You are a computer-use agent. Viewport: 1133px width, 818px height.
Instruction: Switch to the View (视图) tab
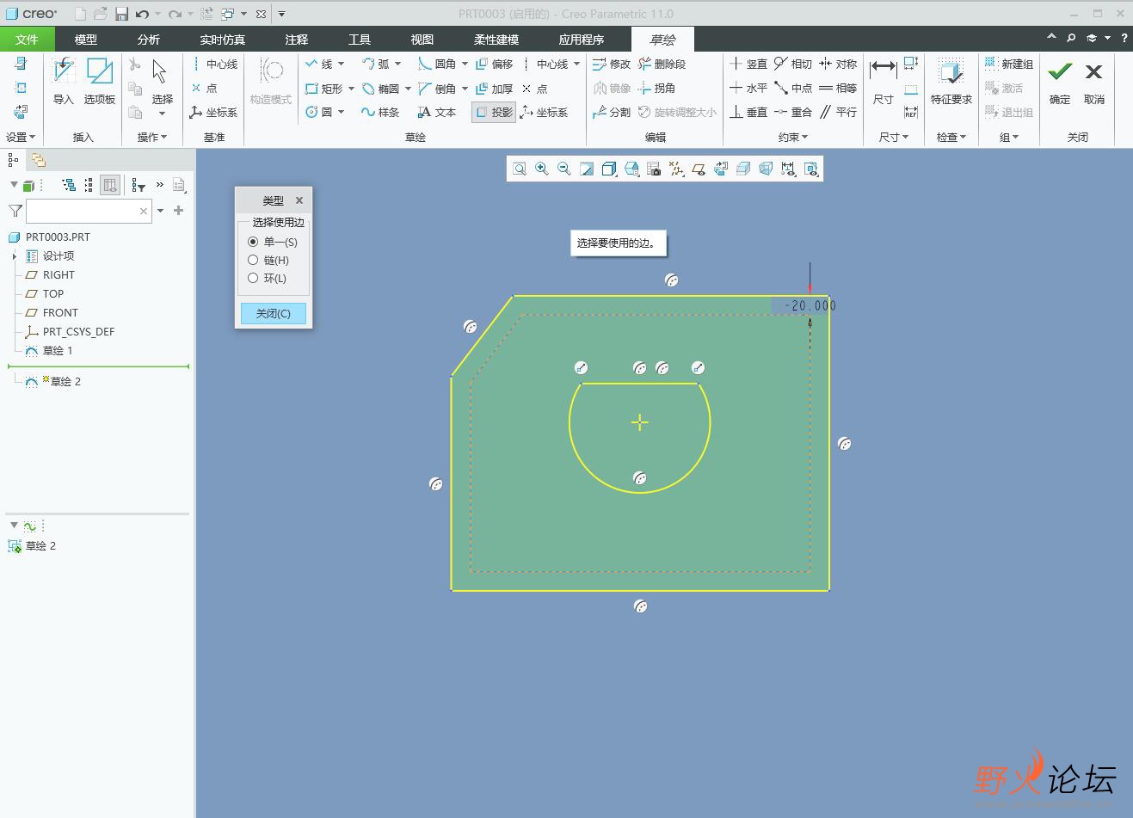(422, 40)
